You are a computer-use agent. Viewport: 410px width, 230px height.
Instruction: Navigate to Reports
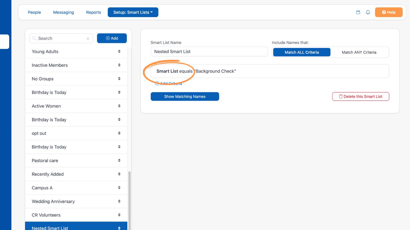point(94,12)
